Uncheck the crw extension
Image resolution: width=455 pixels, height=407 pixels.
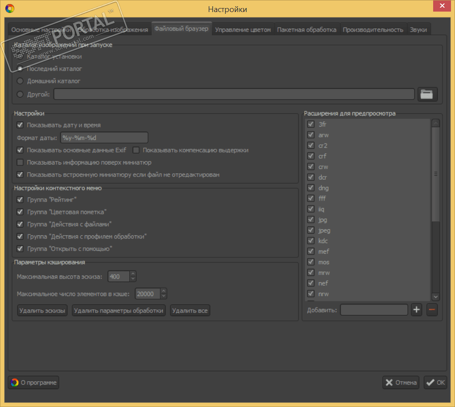pos(311,166)
